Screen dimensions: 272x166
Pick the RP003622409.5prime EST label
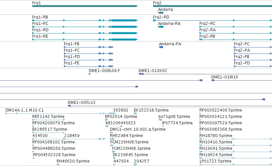coord(221,110)
